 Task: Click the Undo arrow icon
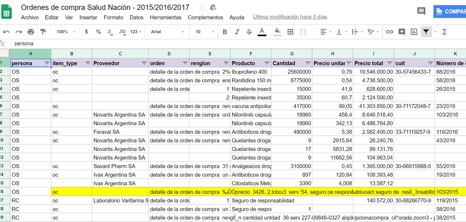tap(6, 32)
